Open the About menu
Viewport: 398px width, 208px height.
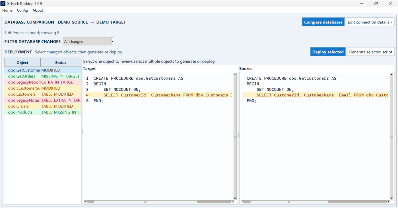point(38,10)
